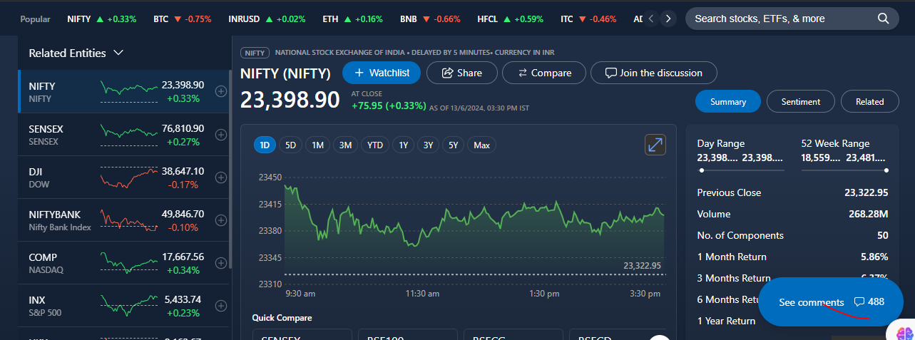Screen dimensions: 915x340
Task: Click the 1 Month Return value 5.86%
Action: pyautogui.click(x=874, y=257)
